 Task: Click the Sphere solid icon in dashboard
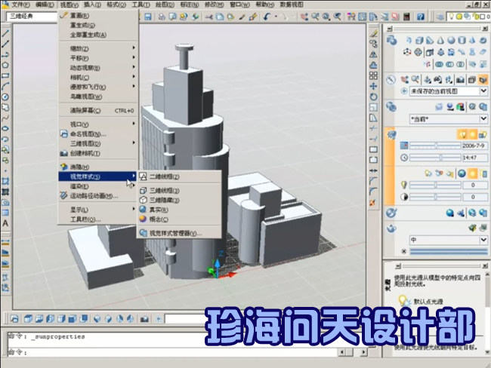451,40
